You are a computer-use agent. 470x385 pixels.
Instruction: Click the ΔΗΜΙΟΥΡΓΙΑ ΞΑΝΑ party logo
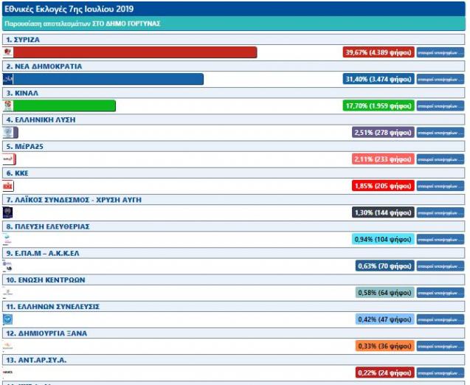[8, 346]
